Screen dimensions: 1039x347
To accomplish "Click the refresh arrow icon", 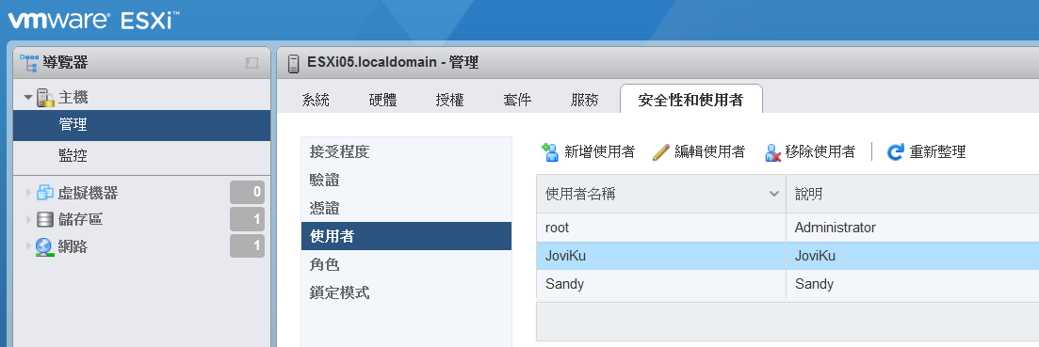I will coord(895,152).
